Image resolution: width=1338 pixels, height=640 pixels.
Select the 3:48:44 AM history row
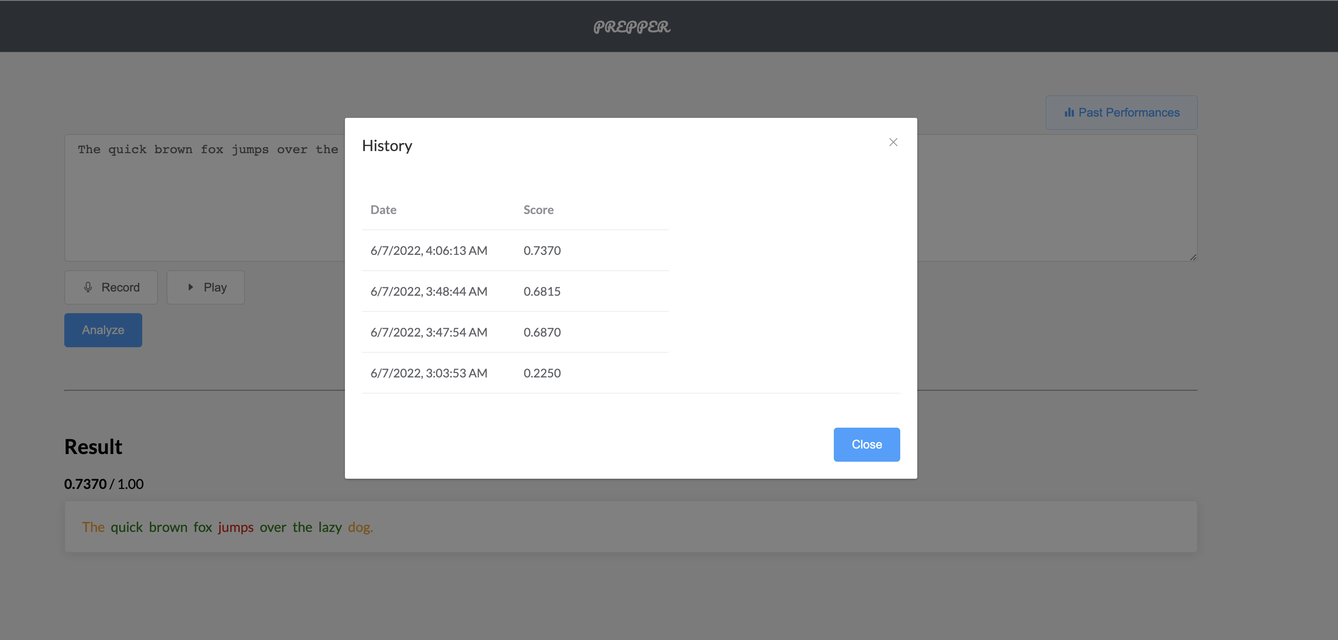428,292
